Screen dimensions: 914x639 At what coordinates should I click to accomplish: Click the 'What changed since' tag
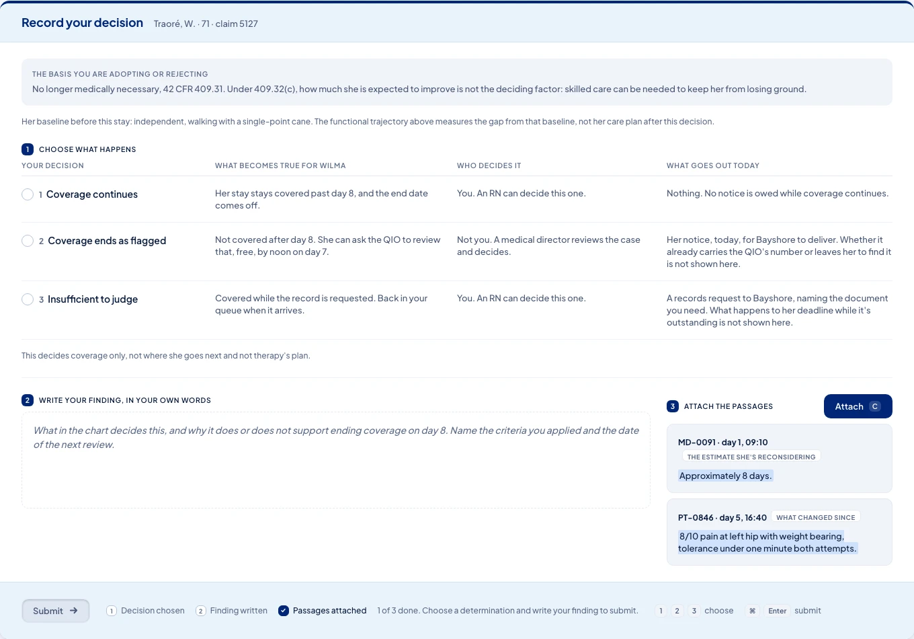coord(816,517)
